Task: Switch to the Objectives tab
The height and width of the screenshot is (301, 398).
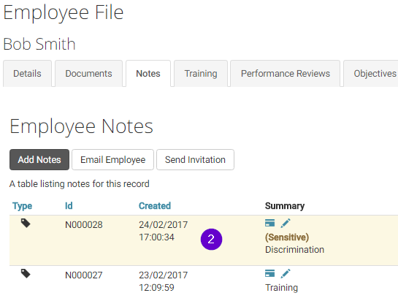Action: click(x=372, y=73)
